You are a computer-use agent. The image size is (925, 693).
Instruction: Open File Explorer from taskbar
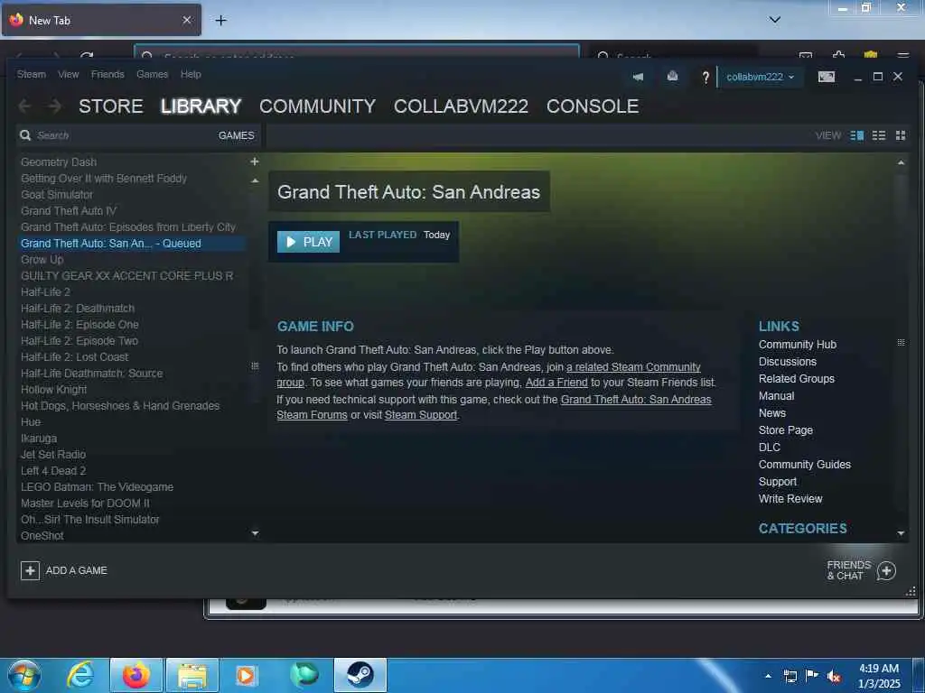(192, 675)
